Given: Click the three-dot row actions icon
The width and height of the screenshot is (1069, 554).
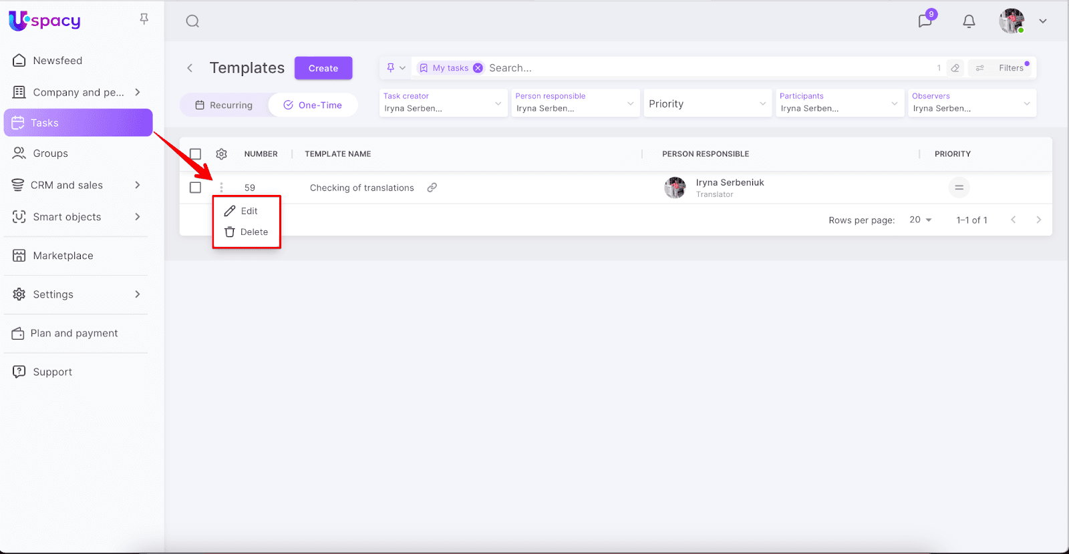Looking at the screenshot, I should (222, 188).
